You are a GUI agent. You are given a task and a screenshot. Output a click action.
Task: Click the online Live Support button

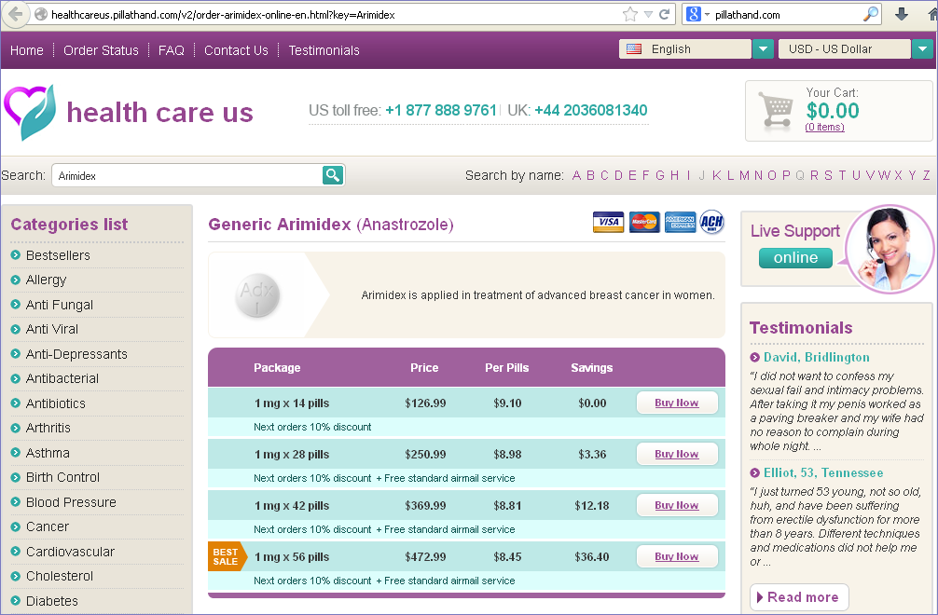[795, 258]
